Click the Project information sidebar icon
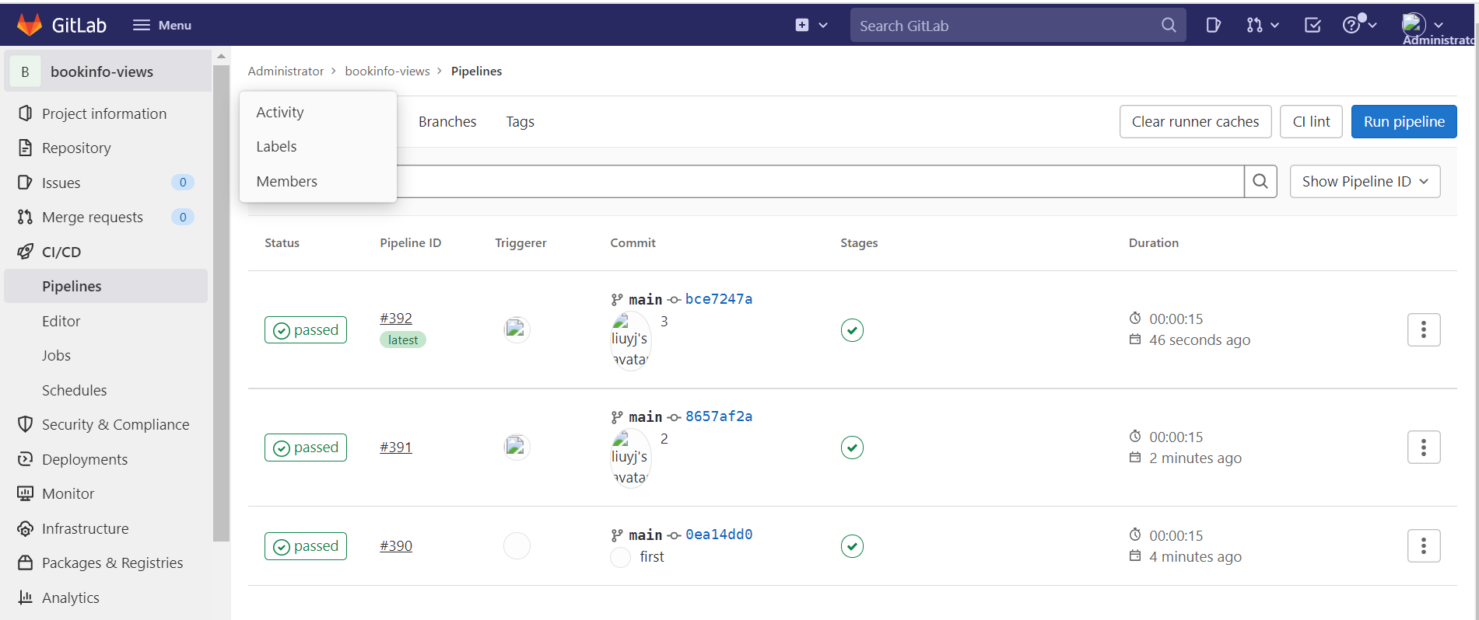The height and width of the screenshot is (620, 1479). pyautogui.click(x=25, y=113)
